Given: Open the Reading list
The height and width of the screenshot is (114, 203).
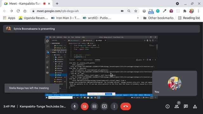Looking at the screenshot, I should 189,18.
